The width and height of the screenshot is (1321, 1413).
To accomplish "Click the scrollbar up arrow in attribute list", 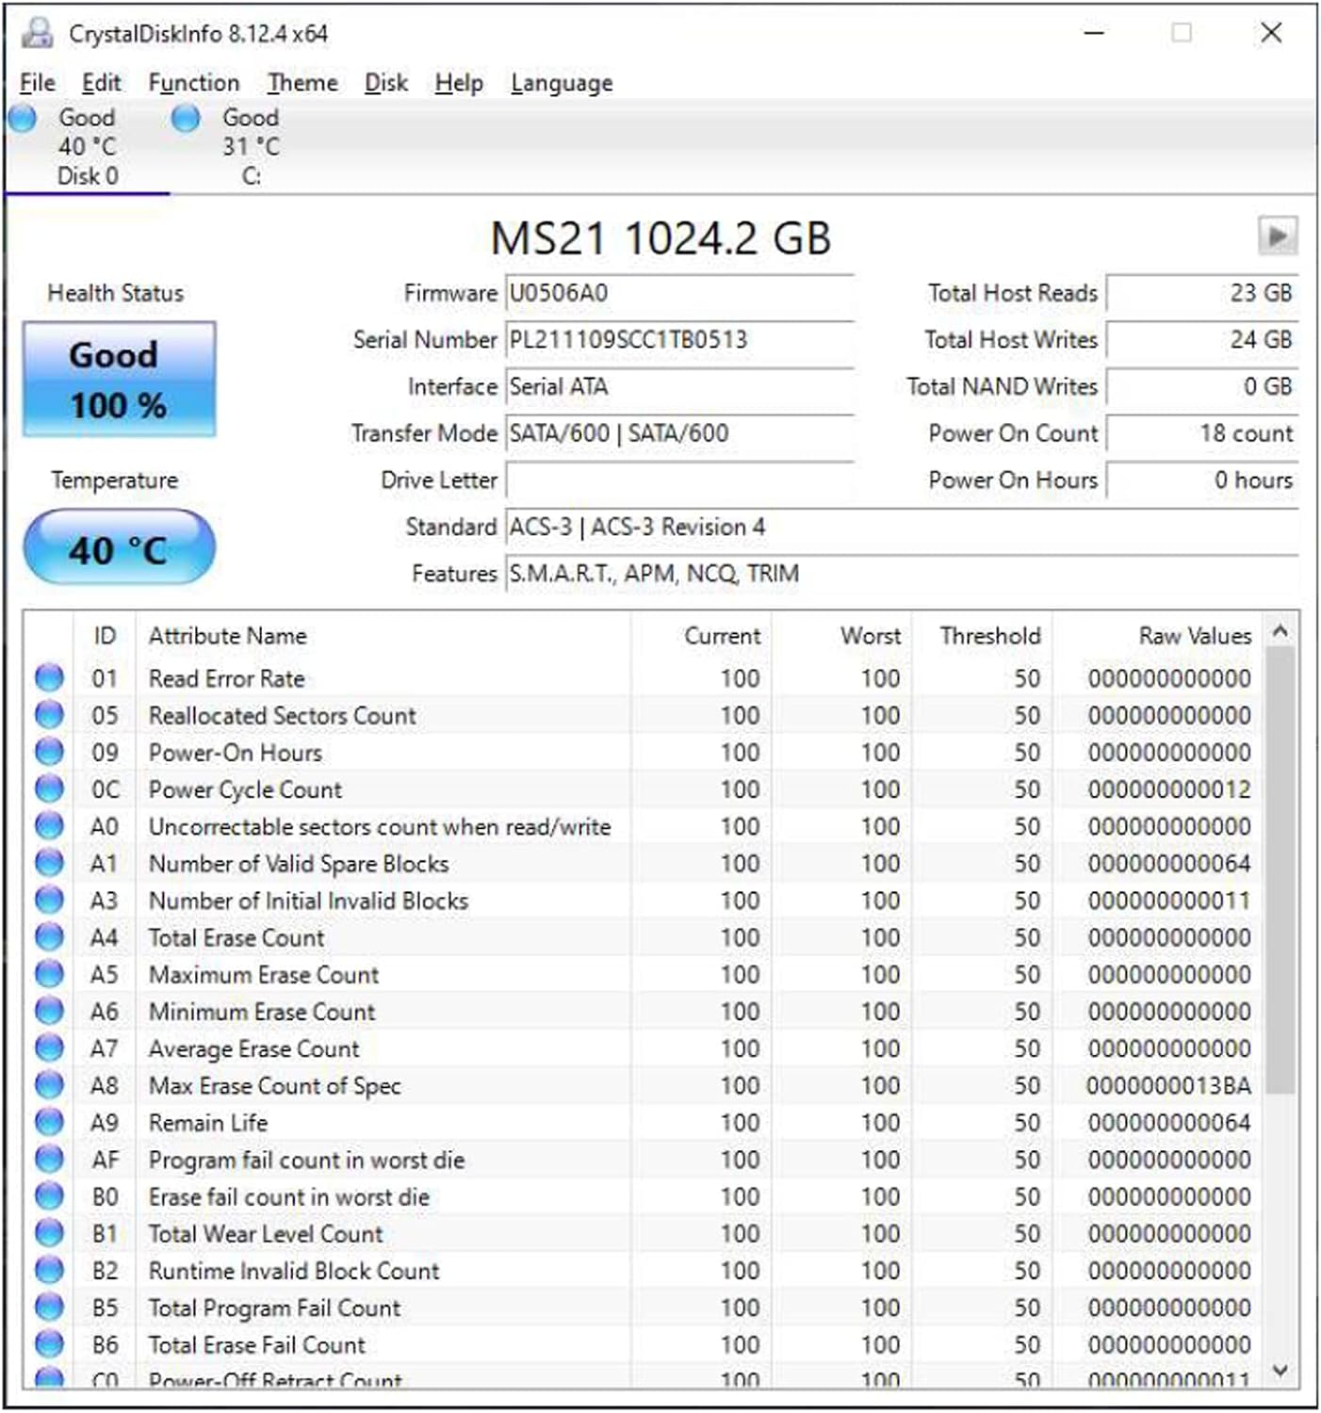I will (1280, 631).
